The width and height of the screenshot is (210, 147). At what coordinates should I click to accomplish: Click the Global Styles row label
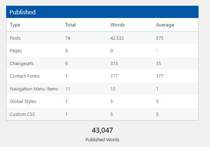tap(23, 102)
